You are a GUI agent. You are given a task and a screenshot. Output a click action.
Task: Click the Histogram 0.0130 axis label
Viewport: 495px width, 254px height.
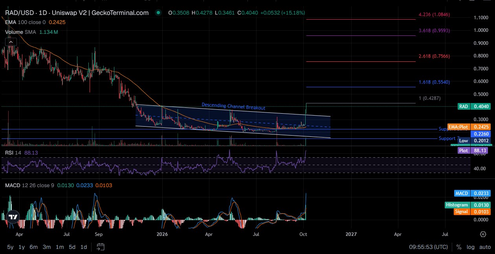coord(467,205)
